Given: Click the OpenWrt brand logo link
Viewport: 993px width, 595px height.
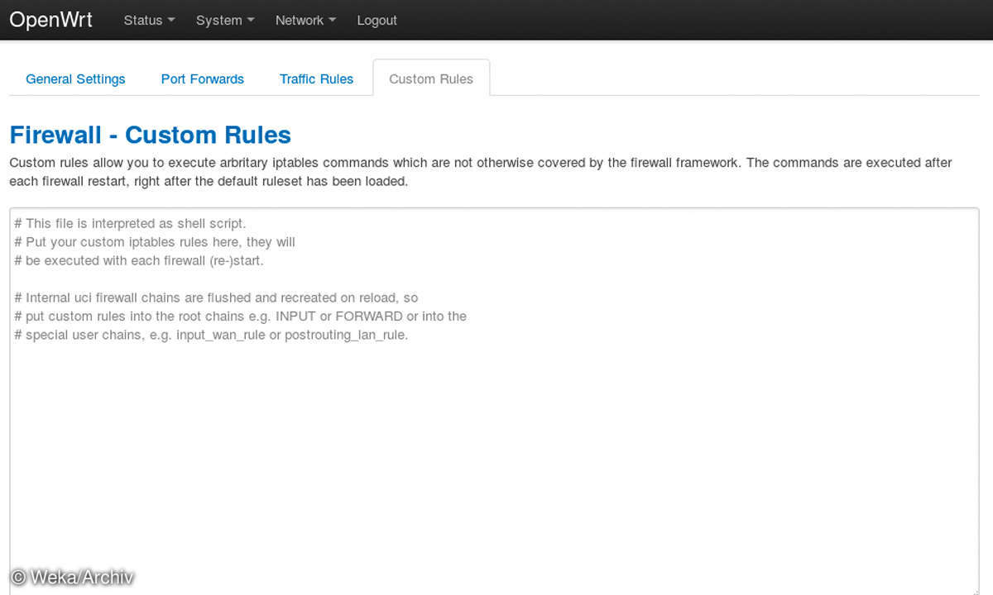Looking at the screenshot, I should pyautogui.click(x=50, y=20).
